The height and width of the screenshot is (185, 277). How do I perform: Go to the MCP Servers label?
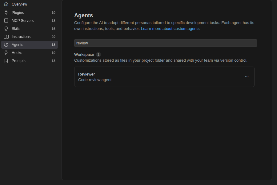pos(22,21)
